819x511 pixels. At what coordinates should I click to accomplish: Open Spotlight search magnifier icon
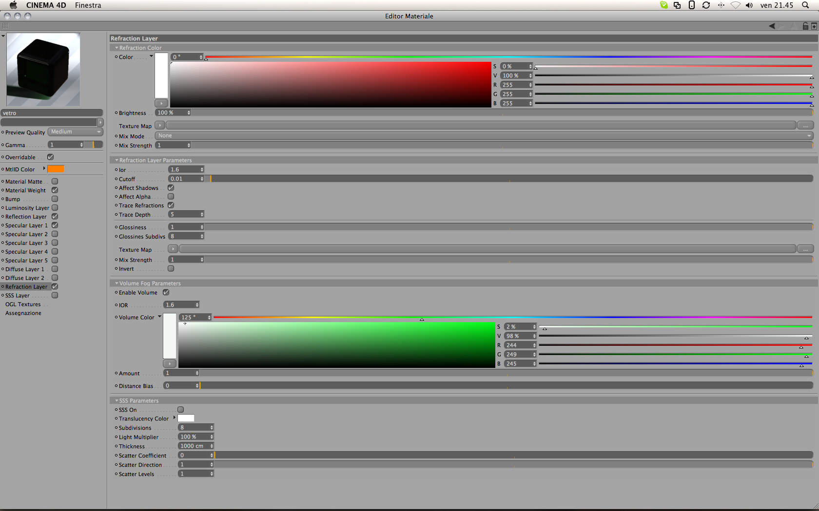click(x=805, y=5)
